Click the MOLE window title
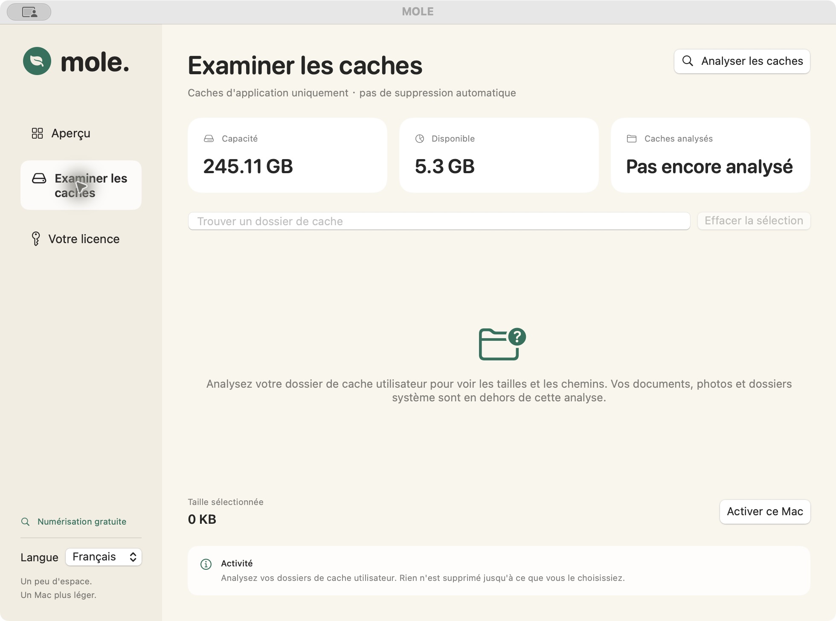Viewport: 836px width, 621px height. coord(418,12)
